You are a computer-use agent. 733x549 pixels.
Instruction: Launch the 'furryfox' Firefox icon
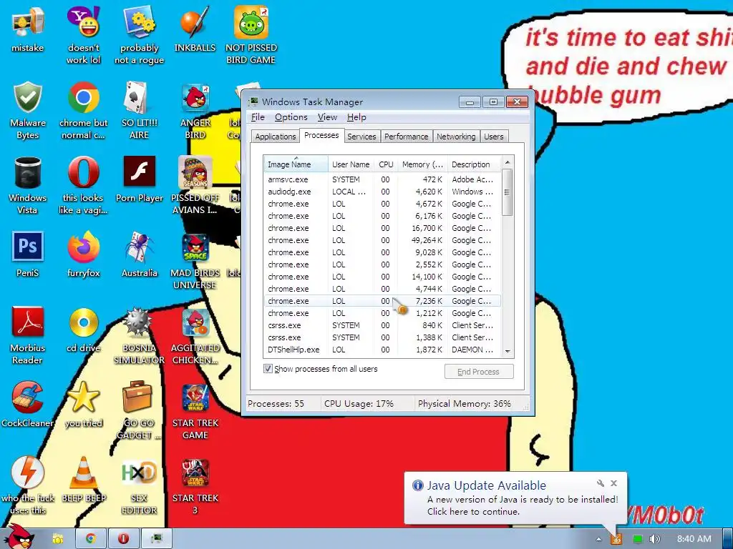coord(83,254)
